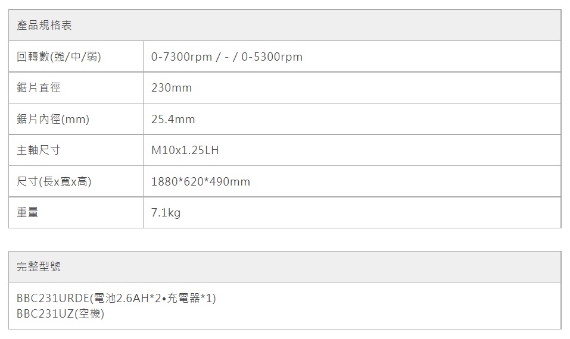Click the dash between the rpm values
The width and height of the screenshot is (570, 339).
[227, 57]
